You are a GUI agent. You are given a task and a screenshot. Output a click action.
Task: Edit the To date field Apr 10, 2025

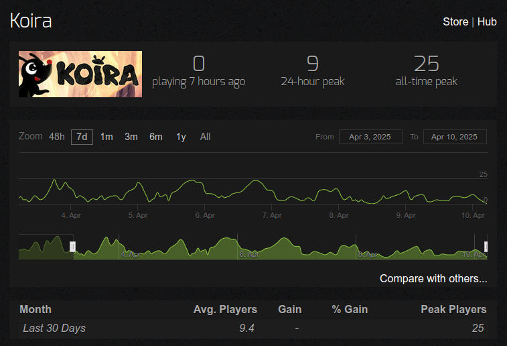pyautogui.click(x=455, y=137)
